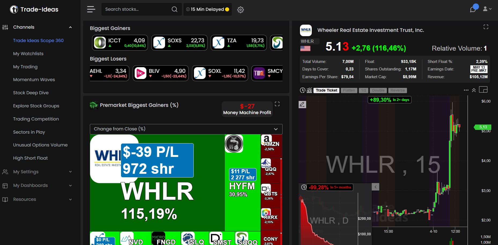Click the search magnifier icon

pos(174,9)
